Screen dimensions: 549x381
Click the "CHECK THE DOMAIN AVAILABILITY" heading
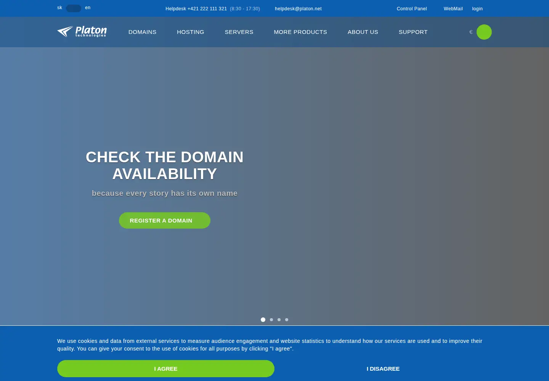tap(165, 165)
